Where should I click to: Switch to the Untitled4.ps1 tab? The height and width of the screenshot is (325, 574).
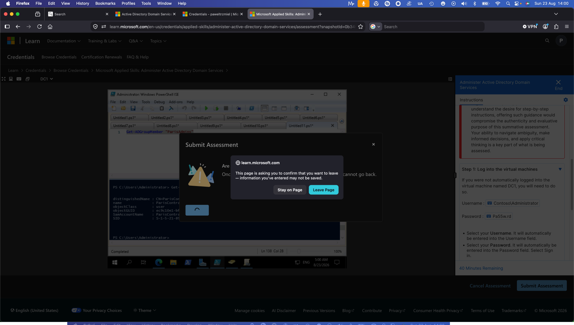[243, 118]
